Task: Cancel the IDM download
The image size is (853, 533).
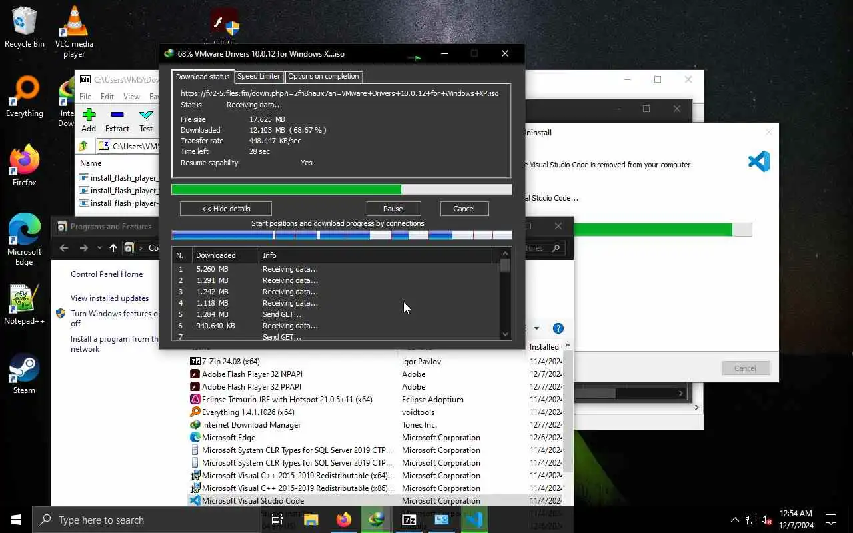Action: [x=464, y=209]
